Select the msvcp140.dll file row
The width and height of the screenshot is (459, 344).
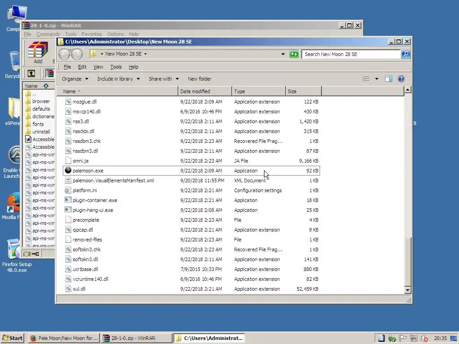pos(191,112)
